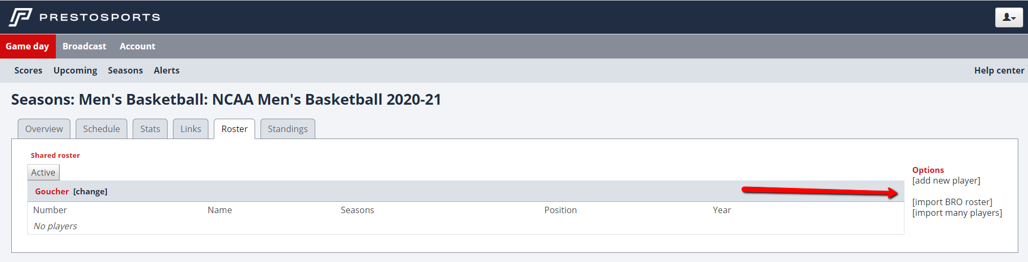Click the import many players link

957,213
